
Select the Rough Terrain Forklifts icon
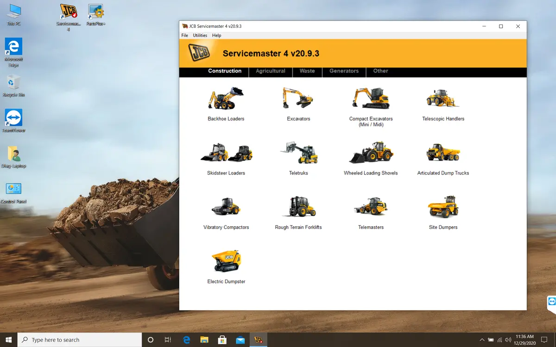click(299, 206)
